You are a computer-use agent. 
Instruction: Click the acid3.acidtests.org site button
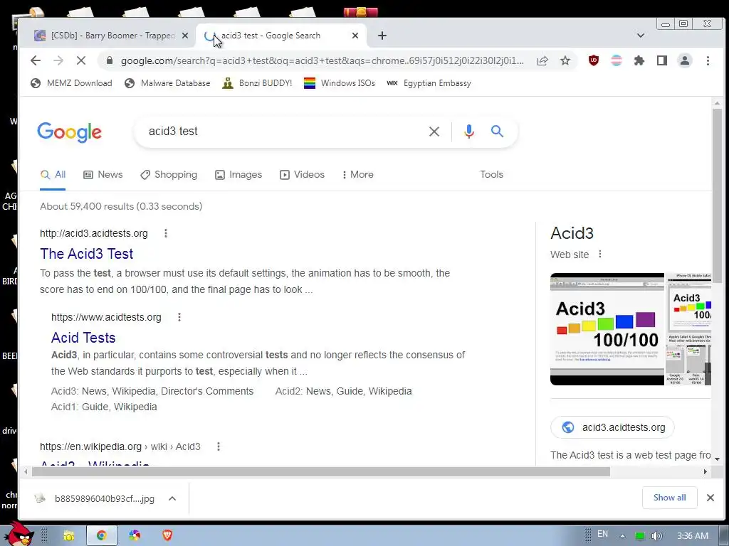click(612, 427)
